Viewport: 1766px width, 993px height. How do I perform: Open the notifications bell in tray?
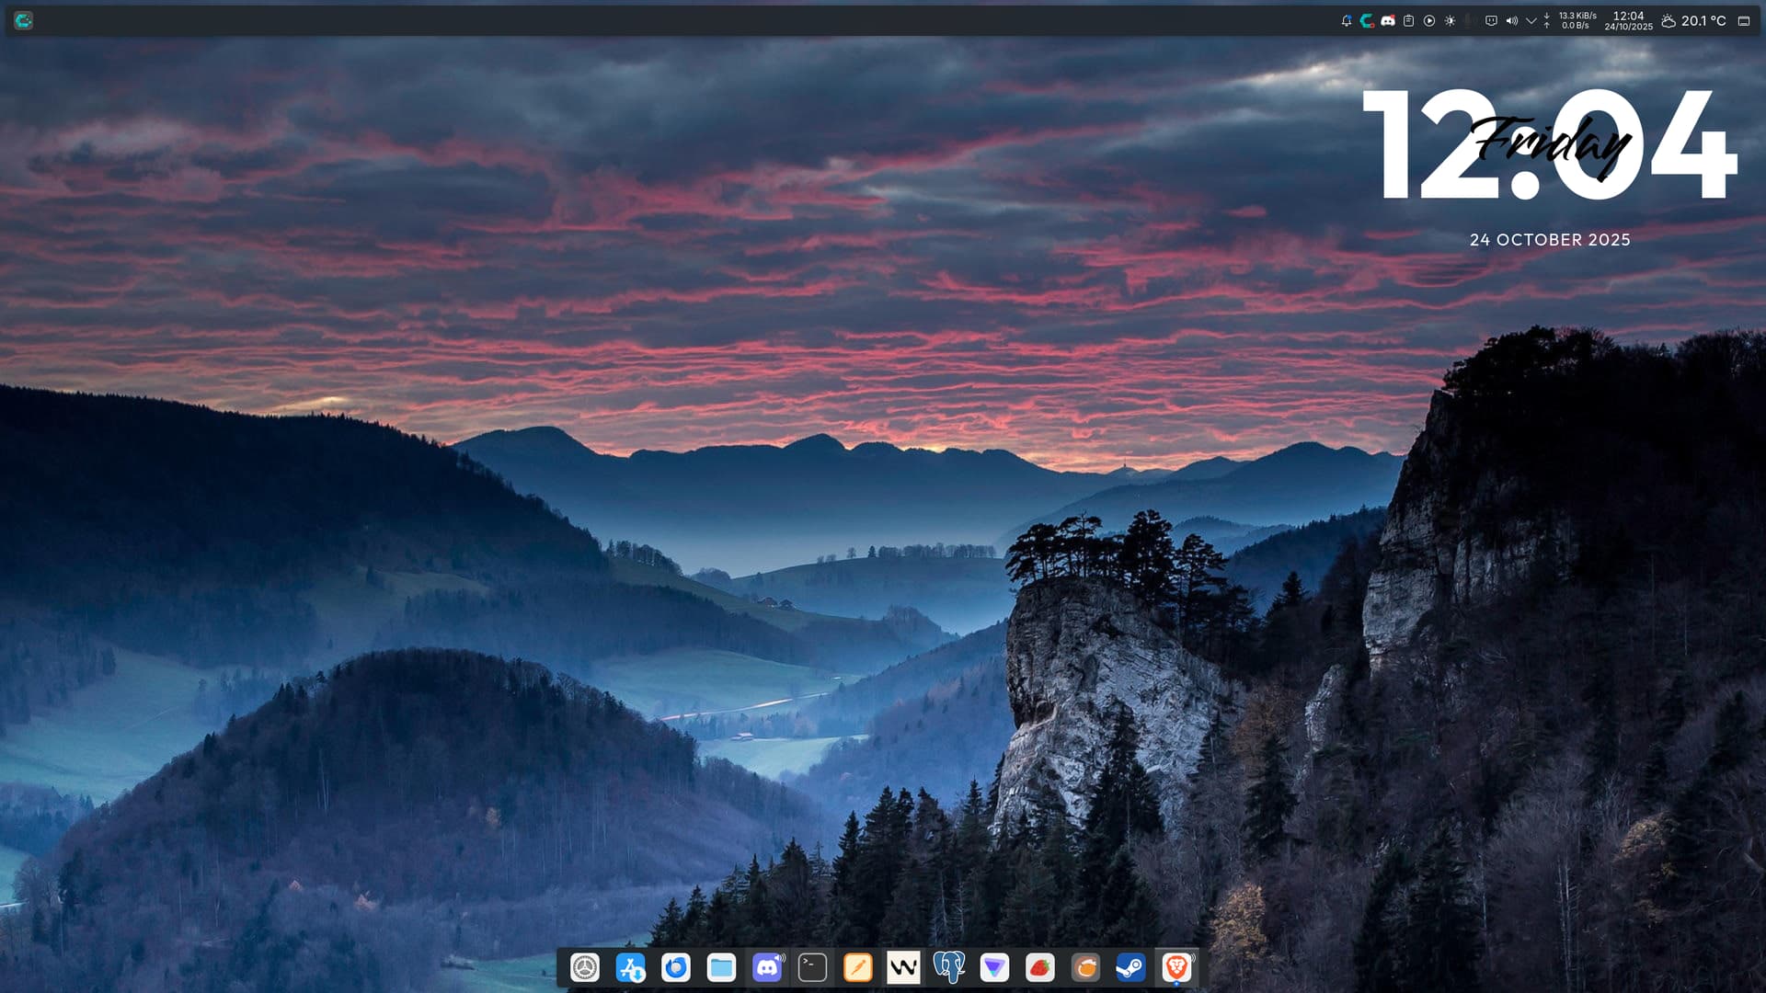(x=1347, y=20)
